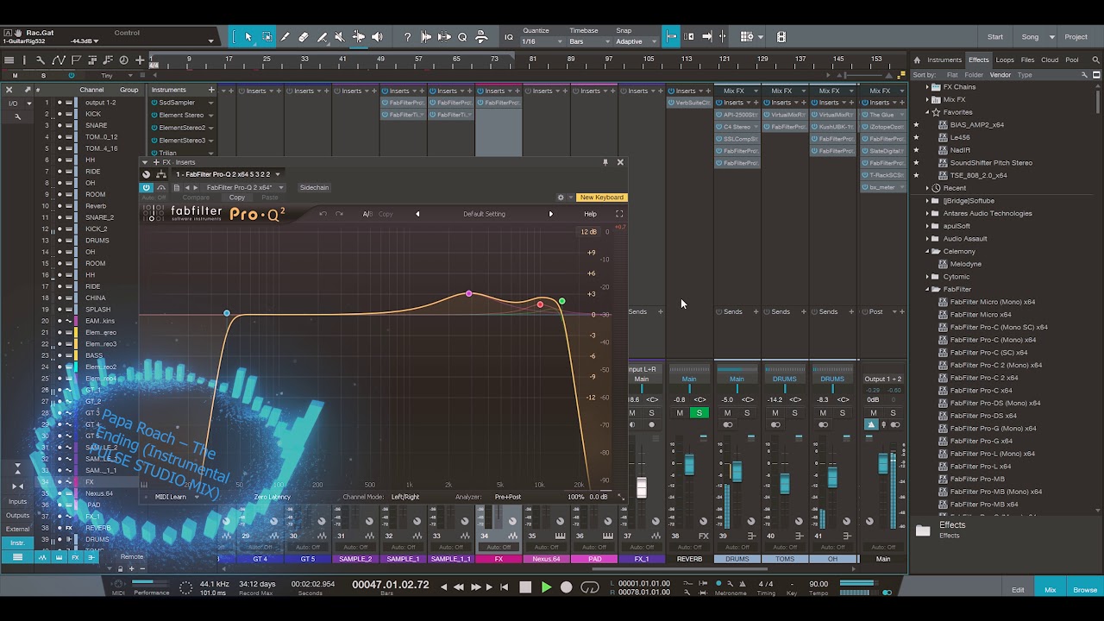Click the tempo value 90.00
The height and width of the screenshot is (621, 1104).
[x=819, y=584]
